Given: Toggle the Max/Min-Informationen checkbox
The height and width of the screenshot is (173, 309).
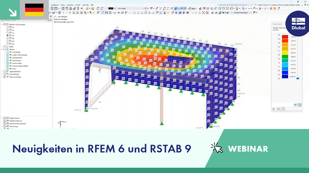Looking at the screenshot, I should (5, 123).
